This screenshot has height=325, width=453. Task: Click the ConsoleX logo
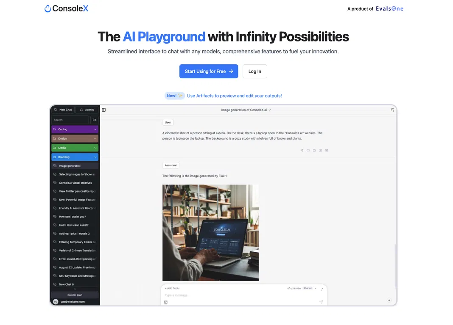67,8
